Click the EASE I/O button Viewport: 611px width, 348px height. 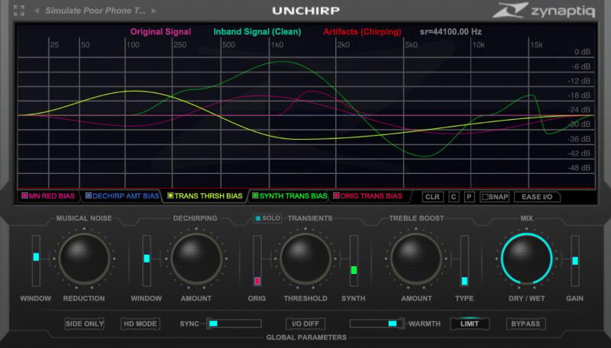tap(537, 197)
